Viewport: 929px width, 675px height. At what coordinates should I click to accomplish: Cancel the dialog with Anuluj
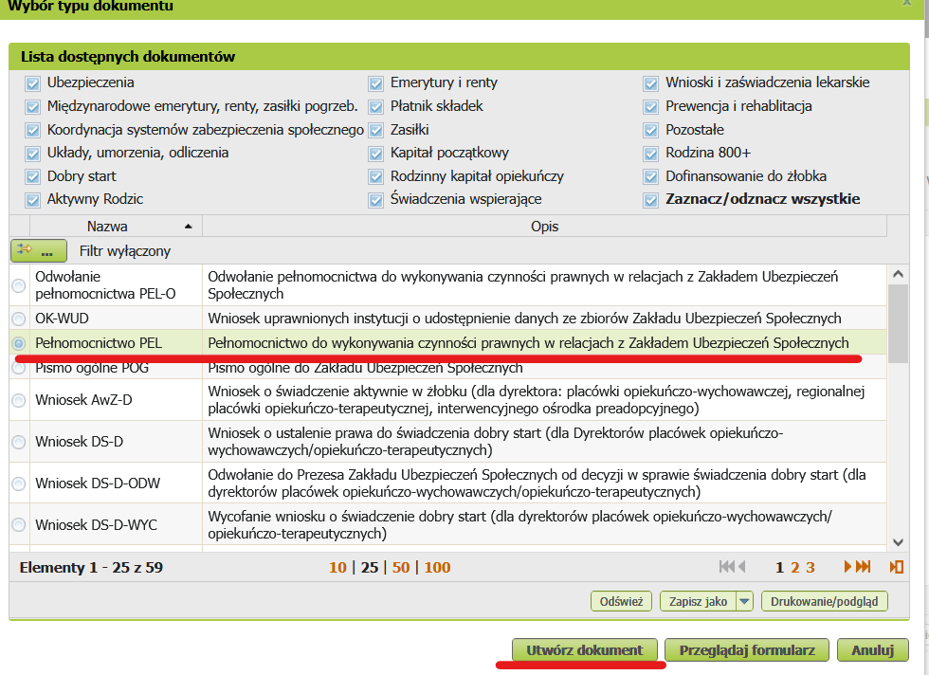(873, 650)
